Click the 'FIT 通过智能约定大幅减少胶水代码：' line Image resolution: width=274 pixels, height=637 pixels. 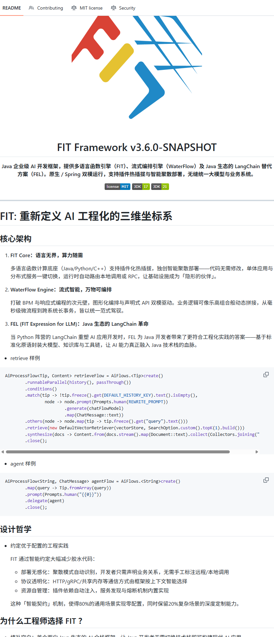pyautogui.click(x=53, y=559)
